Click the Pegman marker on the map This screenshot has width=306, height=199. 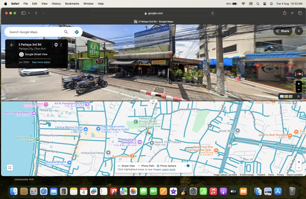click(148, 131)
